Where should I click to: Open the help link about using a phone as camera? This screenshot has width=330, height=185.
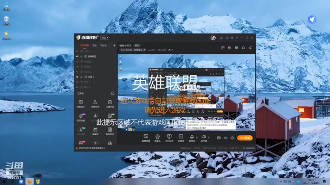tap(92, 148)
